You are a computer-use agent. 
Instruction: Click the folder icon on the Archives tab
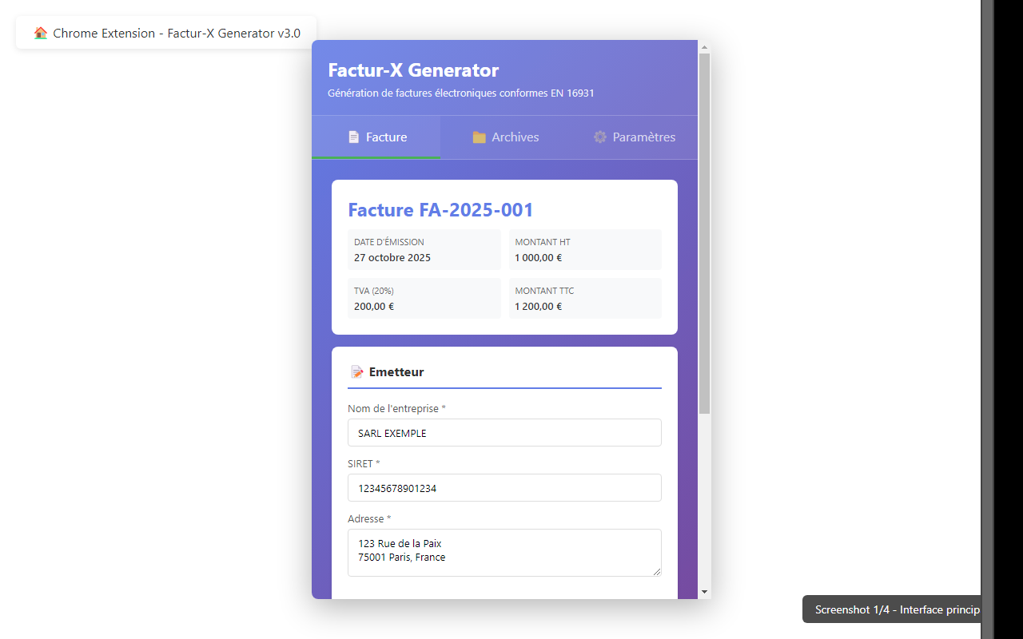479,137
